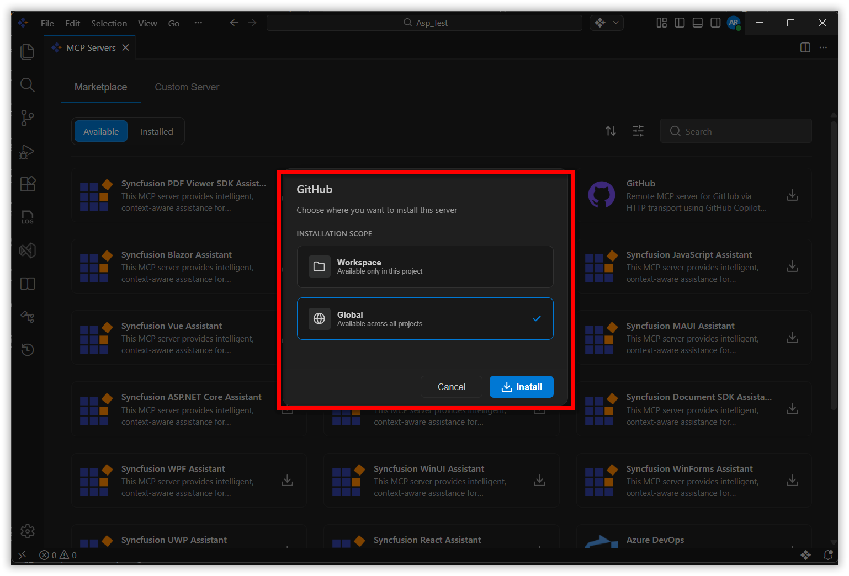Image resolution: width=849 pixels, height=576 pixels.
Task: Cancel the GitHub install dialog
Action: tap(451, 387)
